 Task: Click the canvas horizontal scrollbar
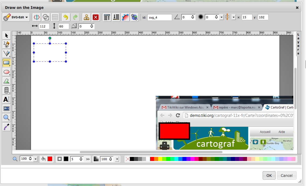(x=151, y=152)
